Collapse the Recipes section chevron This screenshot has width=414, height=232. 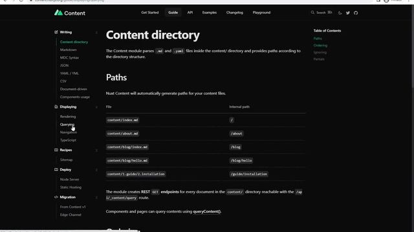click(x=96, y=150)
